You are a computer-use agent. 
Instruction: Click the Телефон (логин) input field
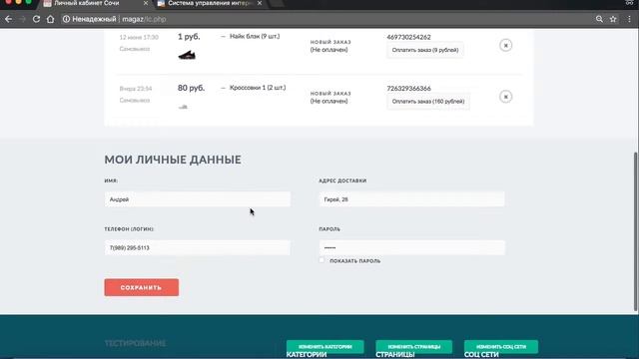coord(198,247)
